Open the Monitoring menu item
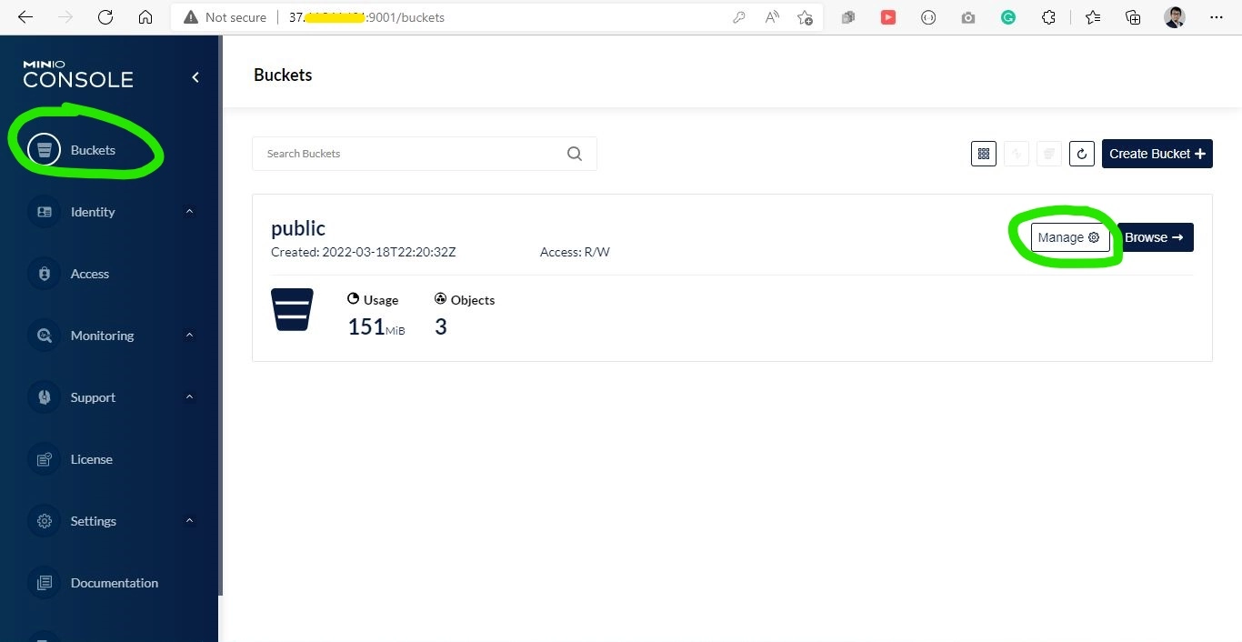1242x642 pixels. click(x=102, y=336)
